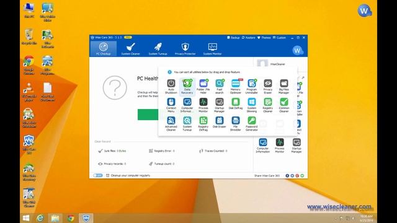
Task: Click the 'Tuneup count: 0' record
Action: point(161,164)
